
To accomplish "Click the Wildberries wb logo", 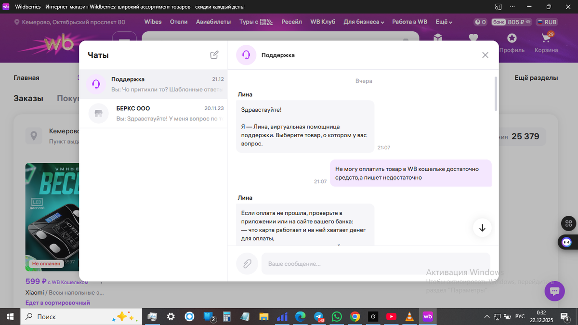I will tap(59, 44).
